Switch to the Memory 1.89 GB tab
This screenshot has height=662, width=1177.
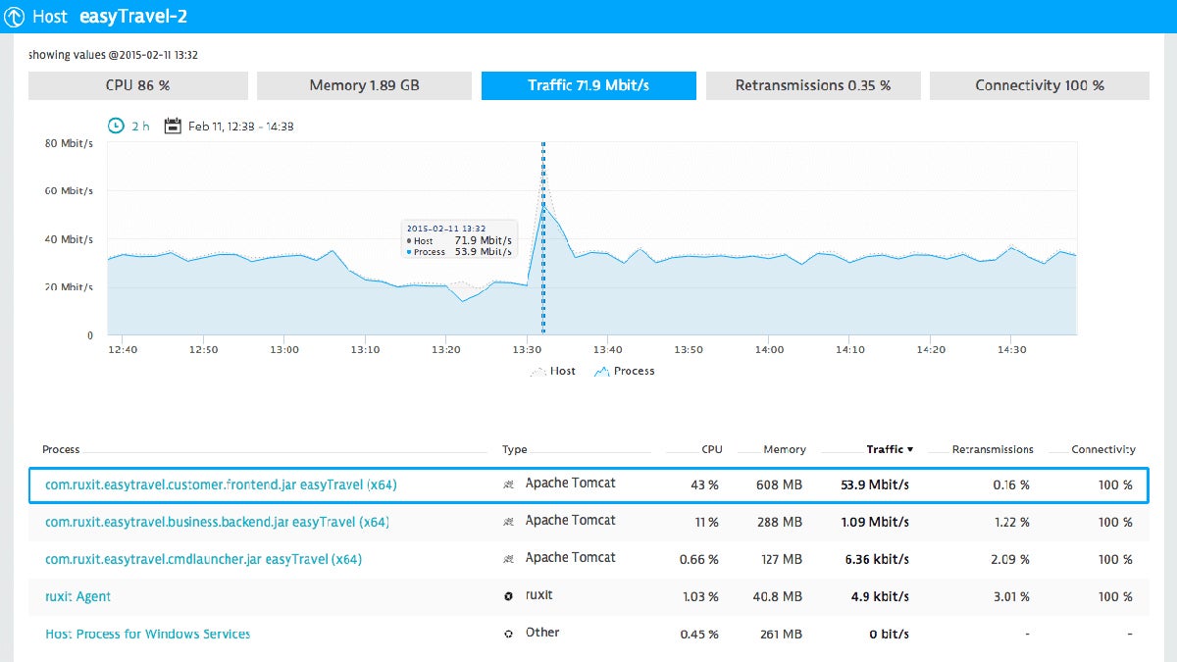[x=363, y=85]
